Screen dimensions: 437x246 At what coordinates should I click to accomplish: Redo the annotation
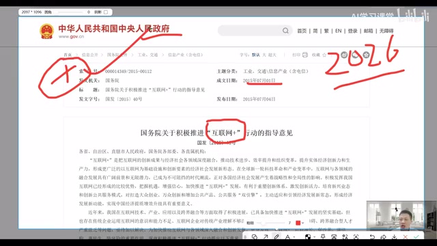[x=383, y=237]
